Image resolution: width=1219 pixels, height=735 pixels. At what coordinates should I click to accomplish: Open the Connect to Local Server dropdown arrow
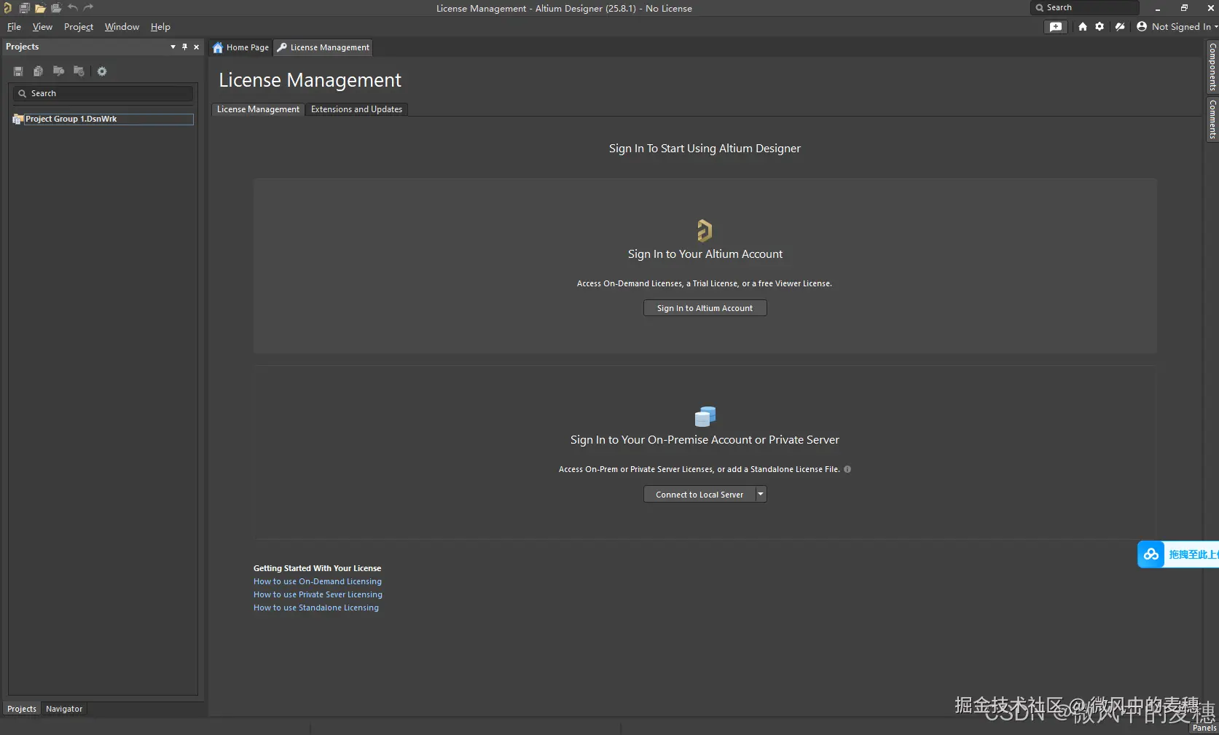(x=761, y=494)
